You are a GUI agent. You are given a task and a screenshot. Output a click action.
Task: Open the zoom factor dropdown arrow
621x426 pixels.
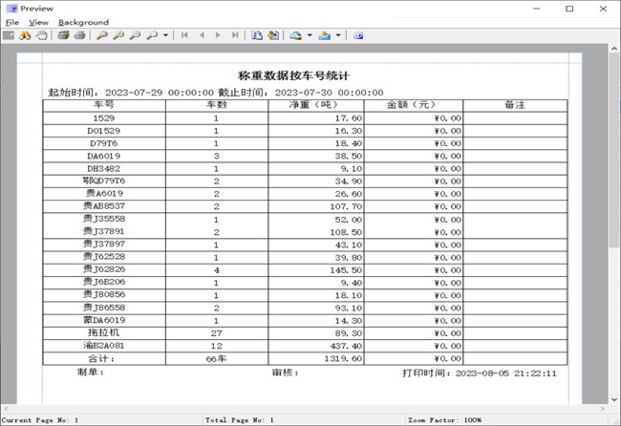(x=165, y=35)
